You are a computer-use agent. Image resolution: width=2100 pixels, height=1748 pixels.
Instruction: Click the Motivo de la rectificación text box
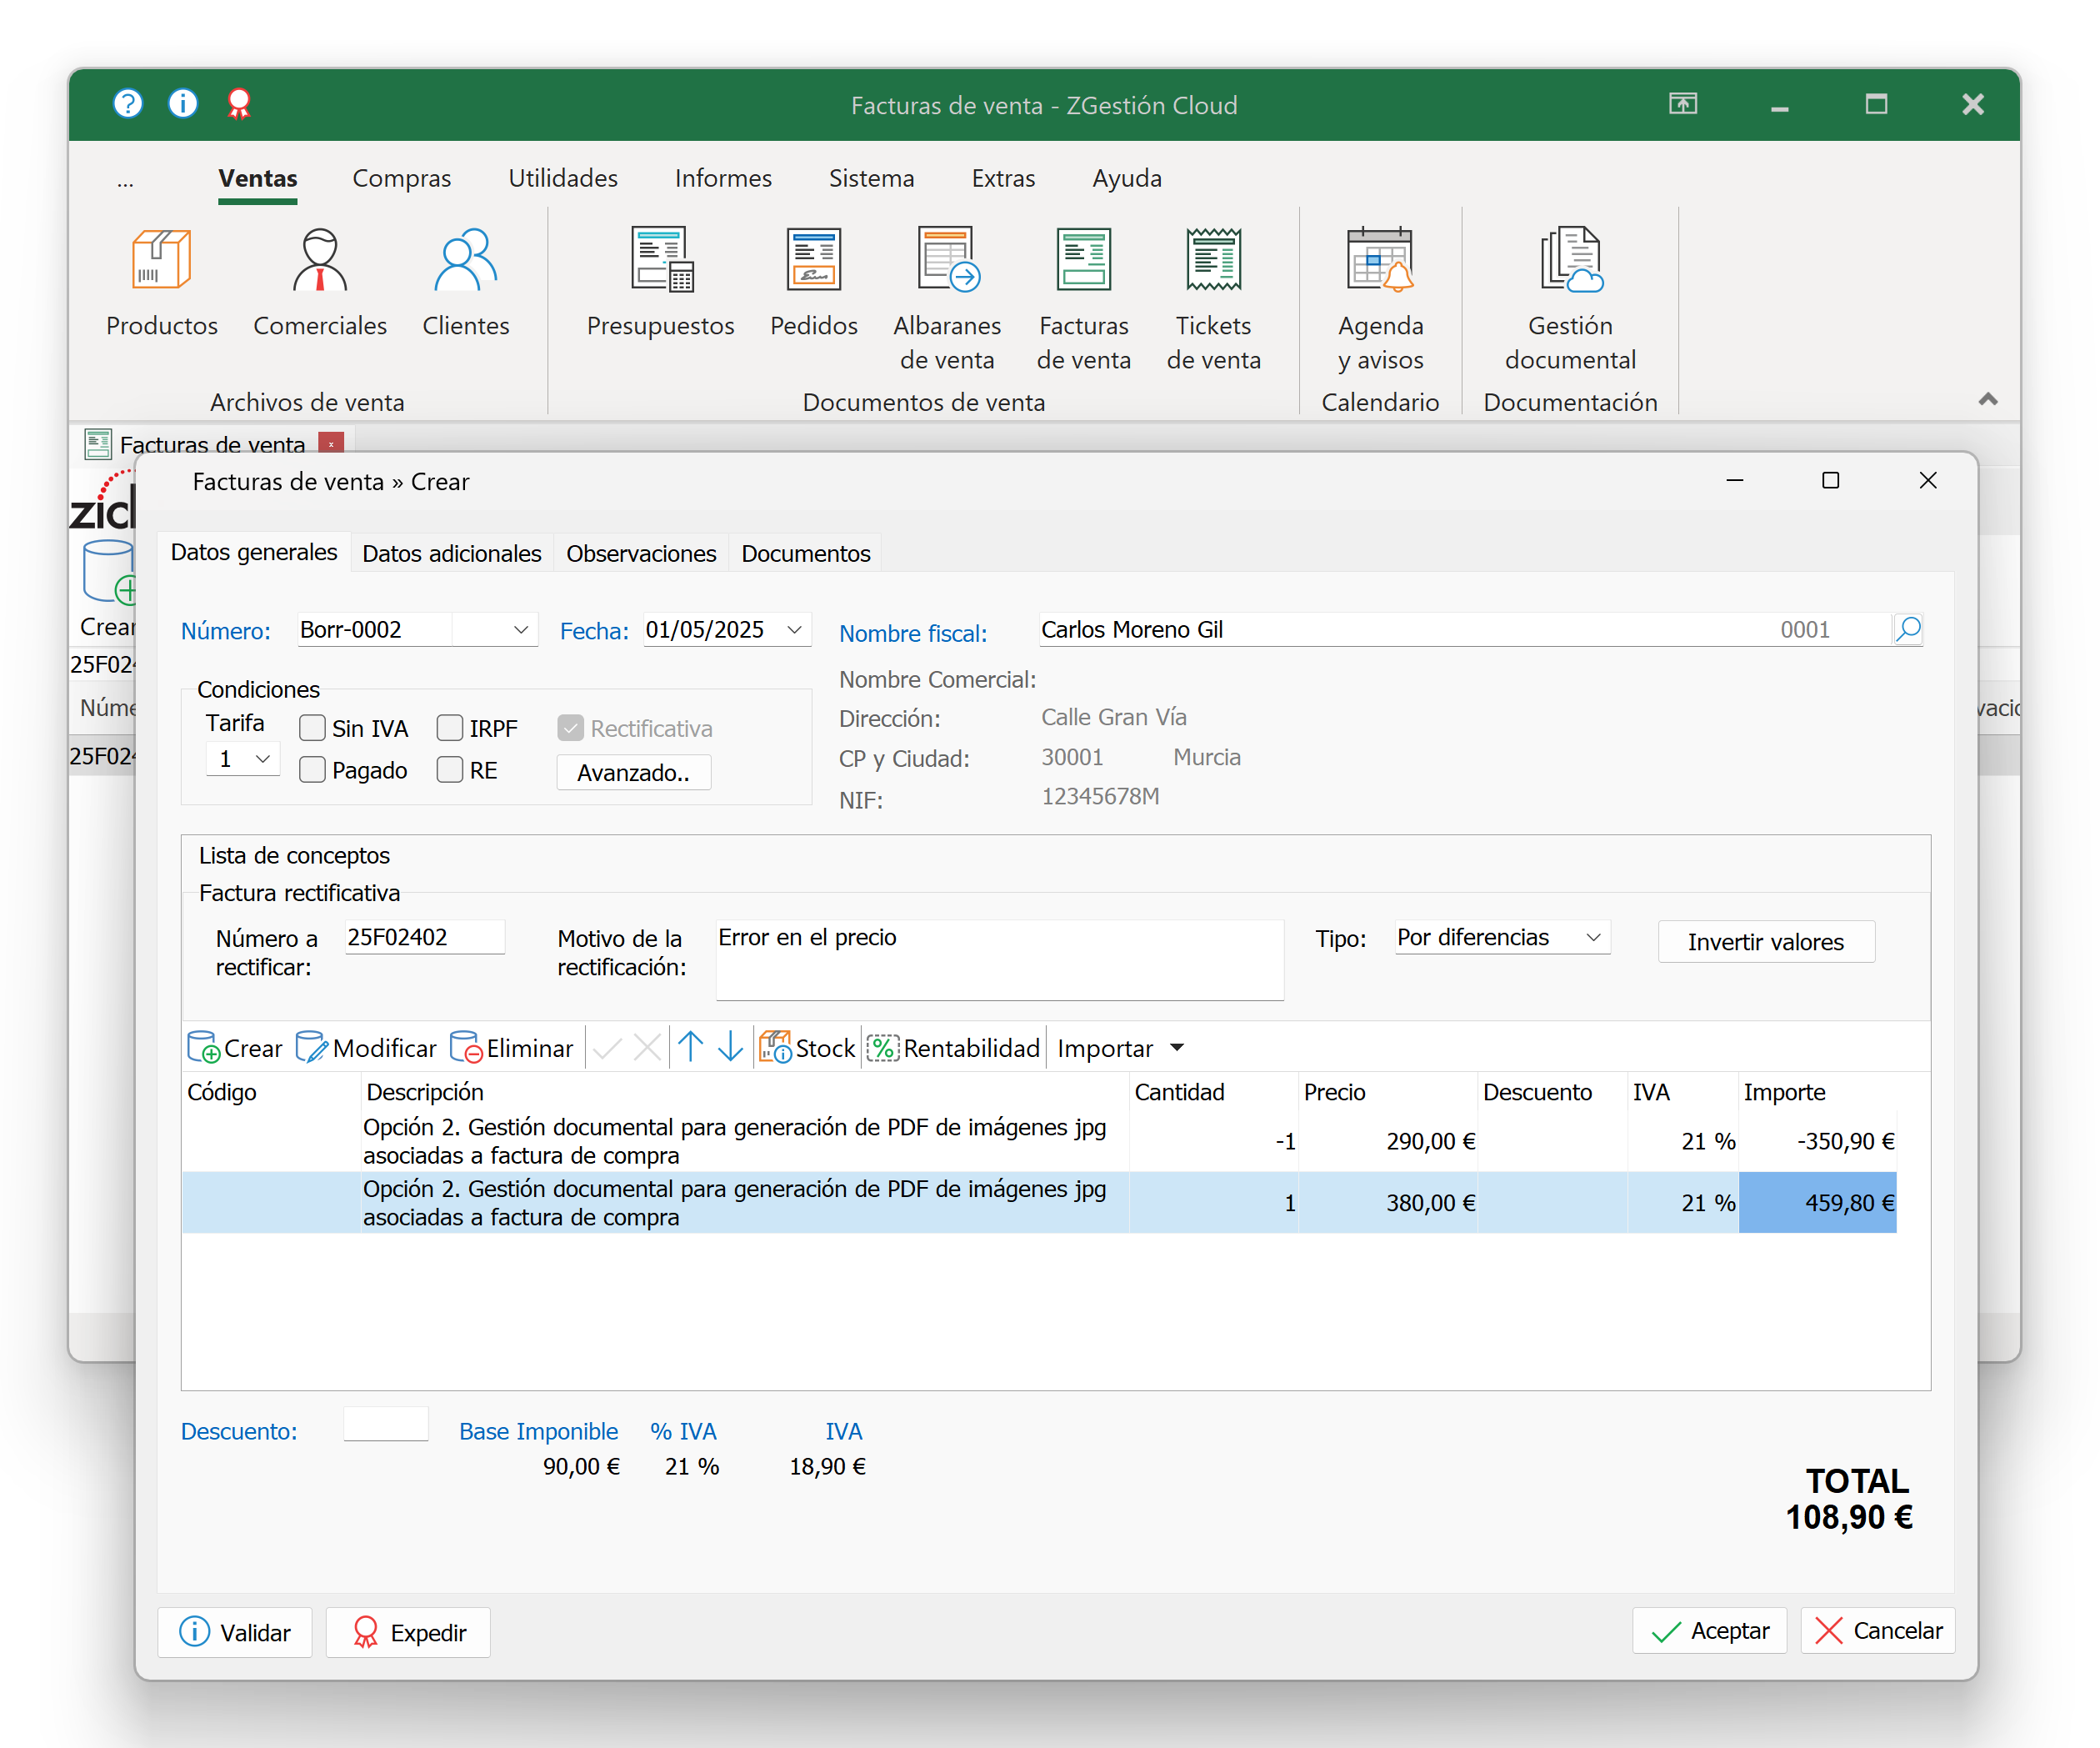click(x=999, y=959)
